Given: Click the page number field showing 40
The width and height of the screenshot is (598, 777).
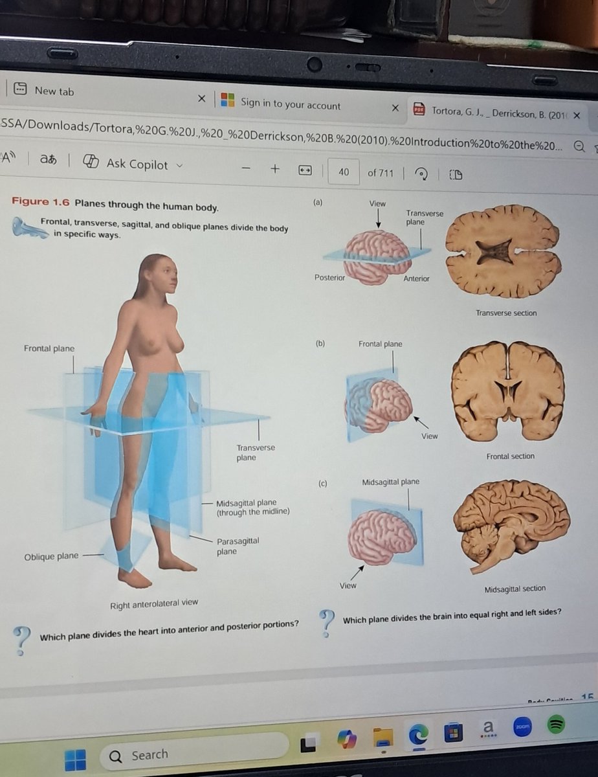Looking at the screenshot, I should tap(344, 172).
